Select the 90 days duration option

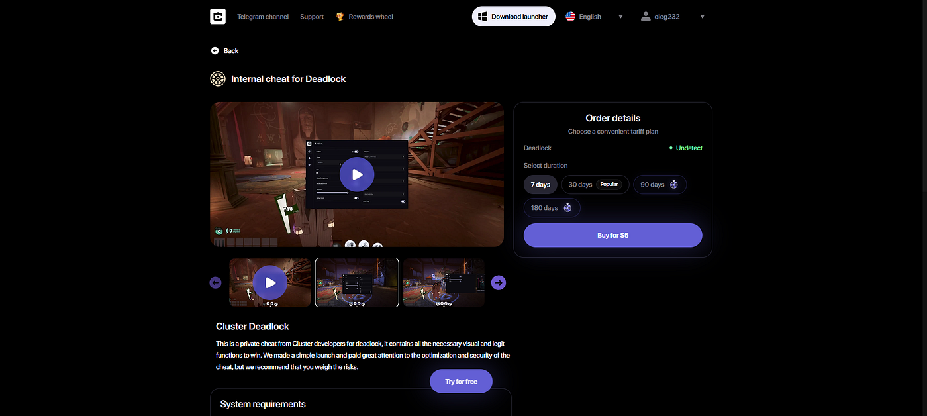[x=659, y=185]
